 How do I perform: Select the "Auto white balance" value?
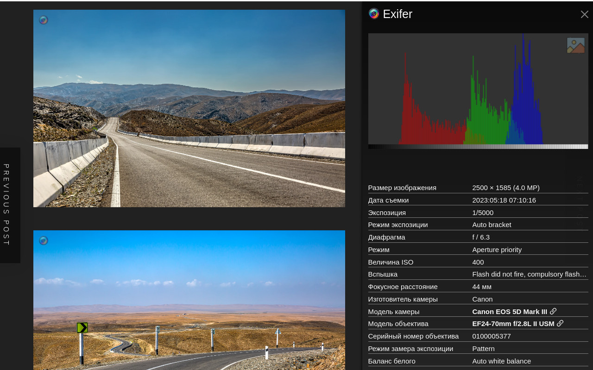click(501, 361)
